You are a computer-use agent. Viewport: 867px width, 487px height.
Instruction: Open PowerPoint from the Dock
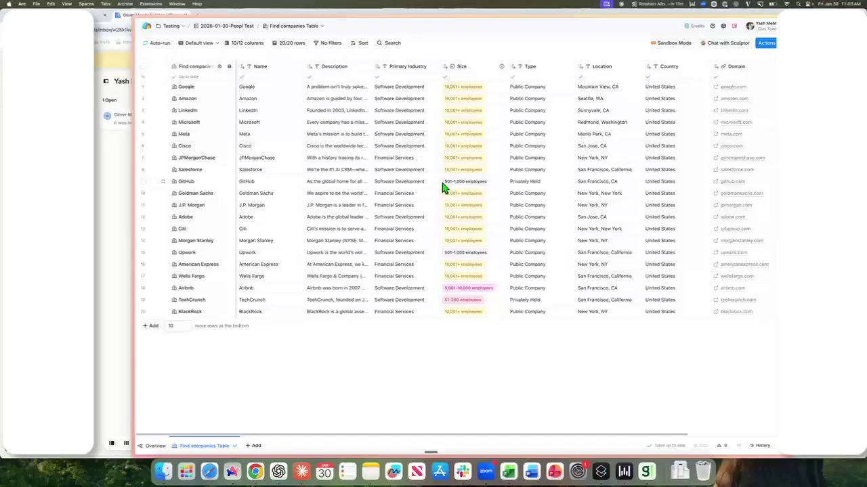pos(555,471)
